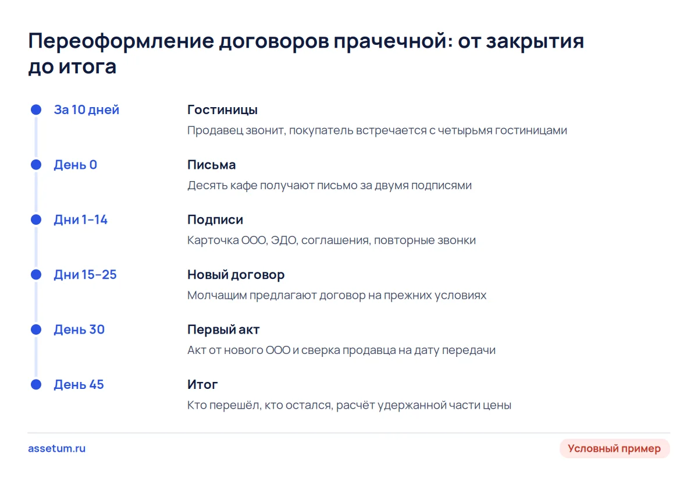
Task: Click the text 'Карточка ООО, ЭДО, соглашения…'
Action: tap(332, 240)
